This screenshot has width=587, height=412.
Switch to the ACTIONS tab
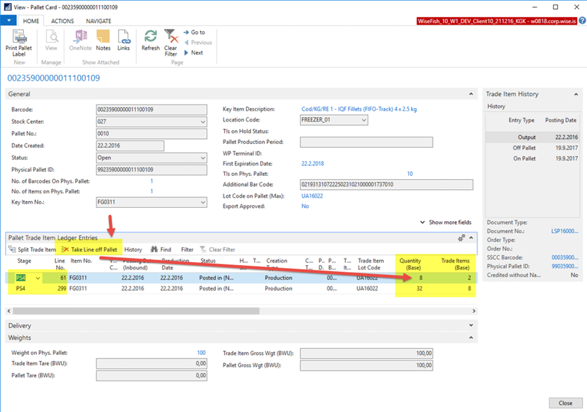click(x=63, y=20)
